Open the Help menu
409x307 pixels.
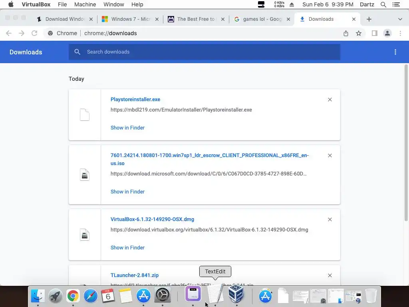click(x=137, y=4)
